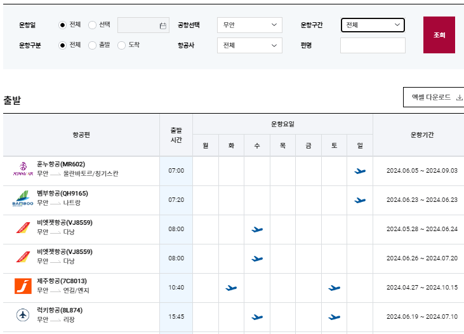
Task: Open 항공사 dropdown showing 전체
Action: [249, 45]
